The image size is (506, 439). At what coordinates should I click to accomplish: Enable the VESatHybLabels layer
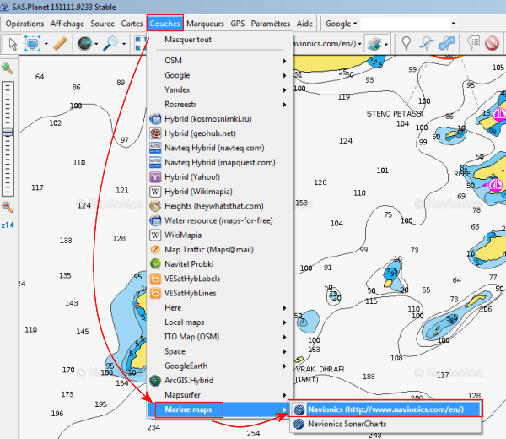(x=220, y=279)
